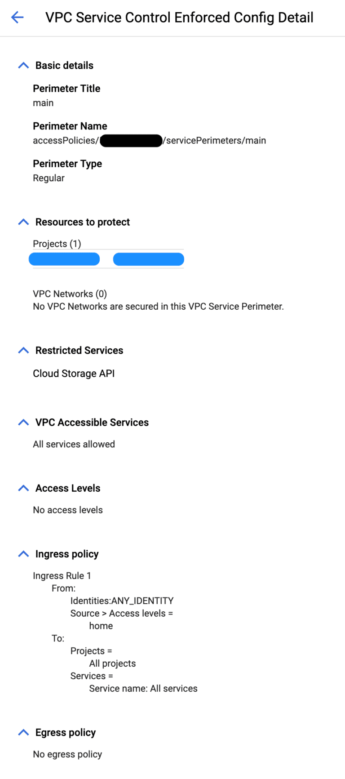Viewport: 345px width, 779px height.
Task: Click the All services allowed text
Action: pos(74,444)
